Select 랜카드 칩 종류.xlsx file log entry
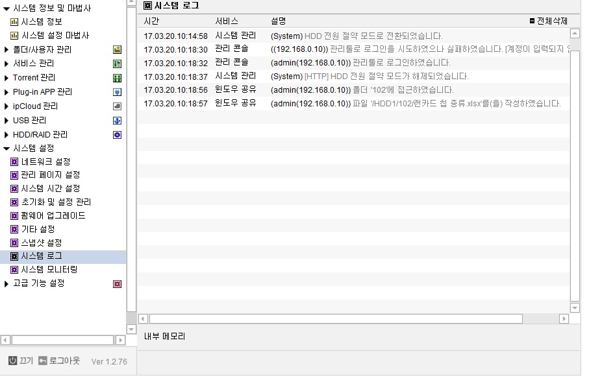The width and height of the screenshot is (589, 382). point(353,104)
